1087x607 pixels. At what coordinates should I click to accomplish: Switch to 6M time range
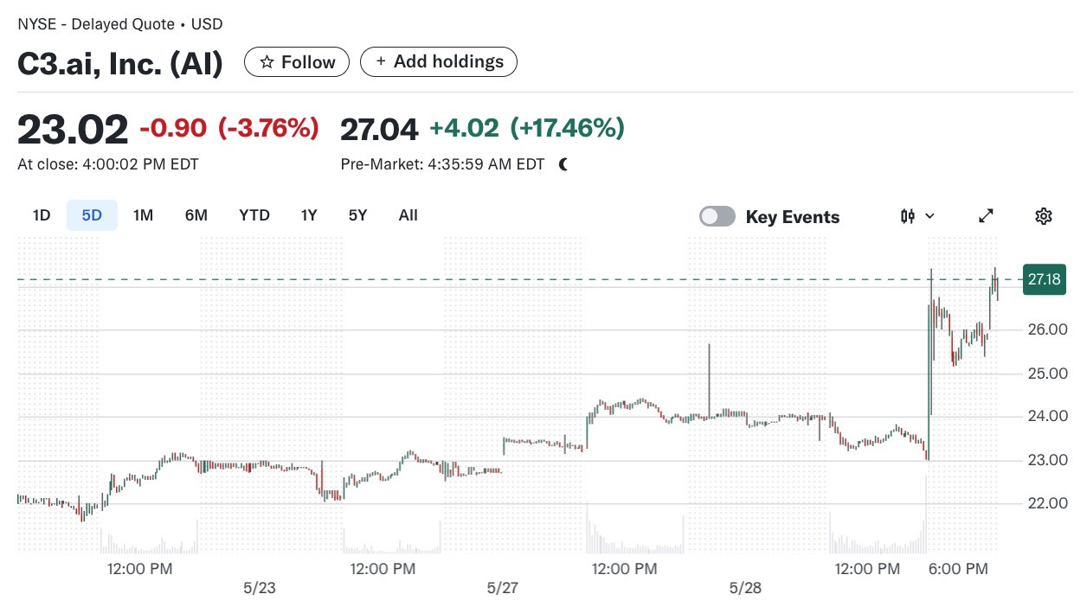(196, 215)
